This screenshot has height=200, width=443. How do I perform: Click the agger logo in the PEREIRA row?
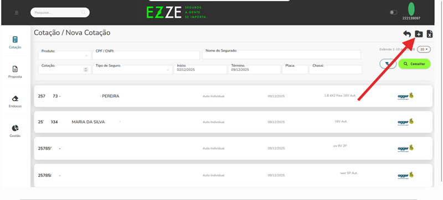point(405,96)
